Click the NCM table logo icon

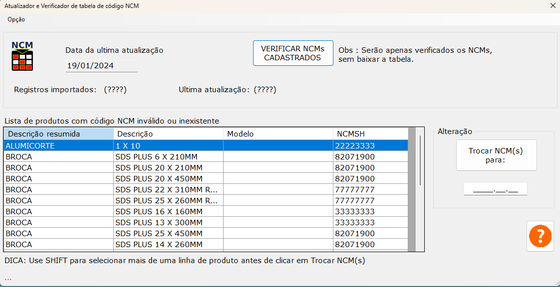(x=22, y=57)
